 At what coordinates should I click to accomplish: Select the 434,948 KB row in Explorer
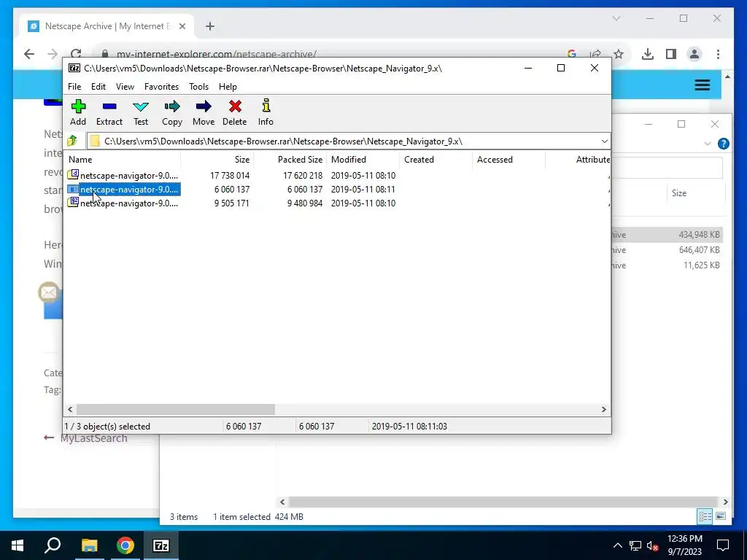point(667,234)
